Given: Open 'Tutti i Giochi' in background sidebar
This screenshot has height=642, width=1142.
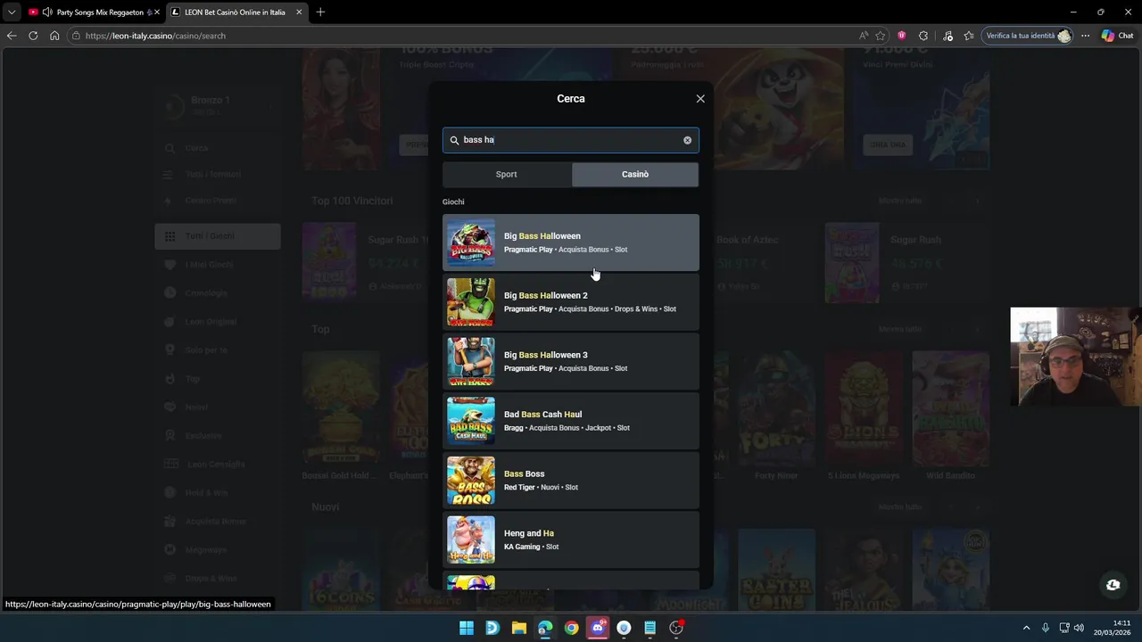Looking at the screenshot, I should pyautogui.click(x=218, y=236).
